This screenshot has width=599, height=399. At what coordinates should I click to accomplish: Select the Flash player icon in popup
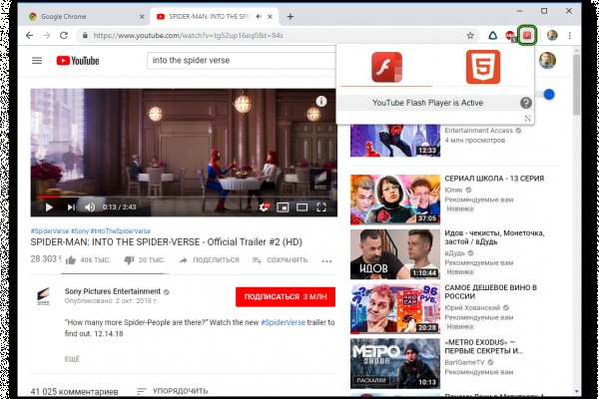[x=386, y=68]
